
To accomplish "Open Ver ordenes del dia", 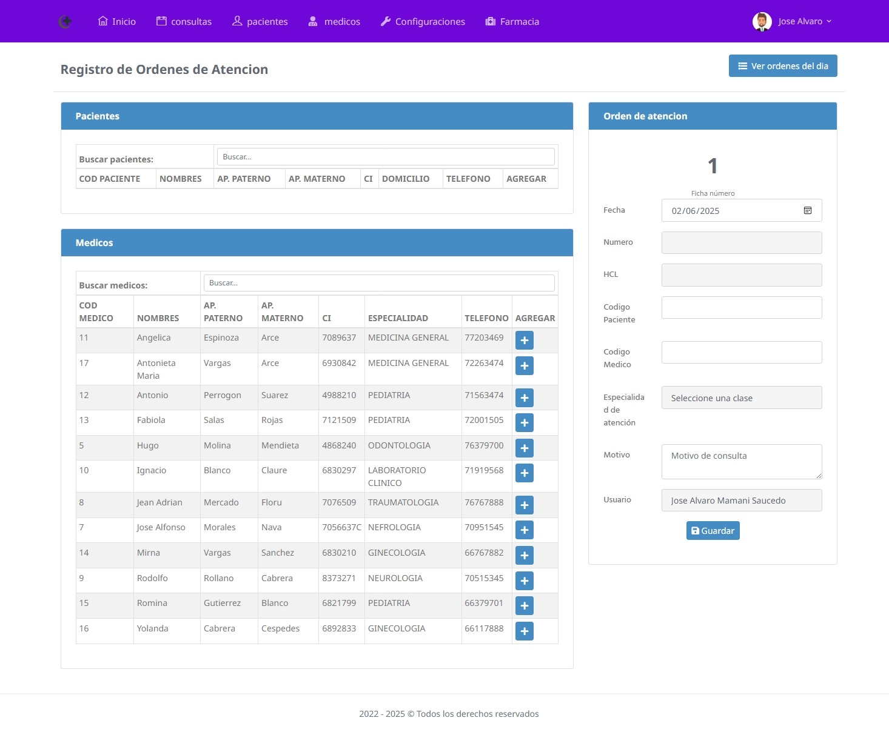I will (782, 66).
